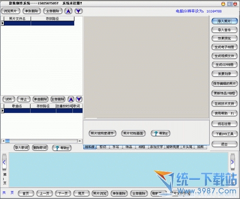This screenshot has height=199, width=240.
Task: Click the 照片文件名 column header
Action: coord(17,19)
